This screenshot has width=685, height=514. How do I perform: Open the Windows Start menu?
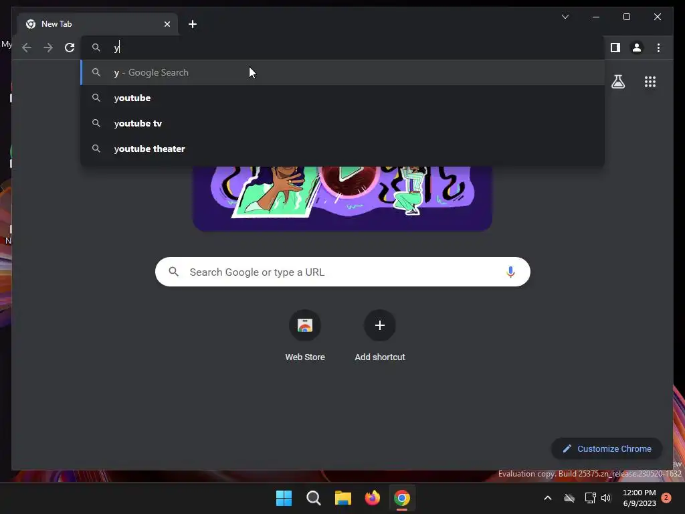click(284, 498)
